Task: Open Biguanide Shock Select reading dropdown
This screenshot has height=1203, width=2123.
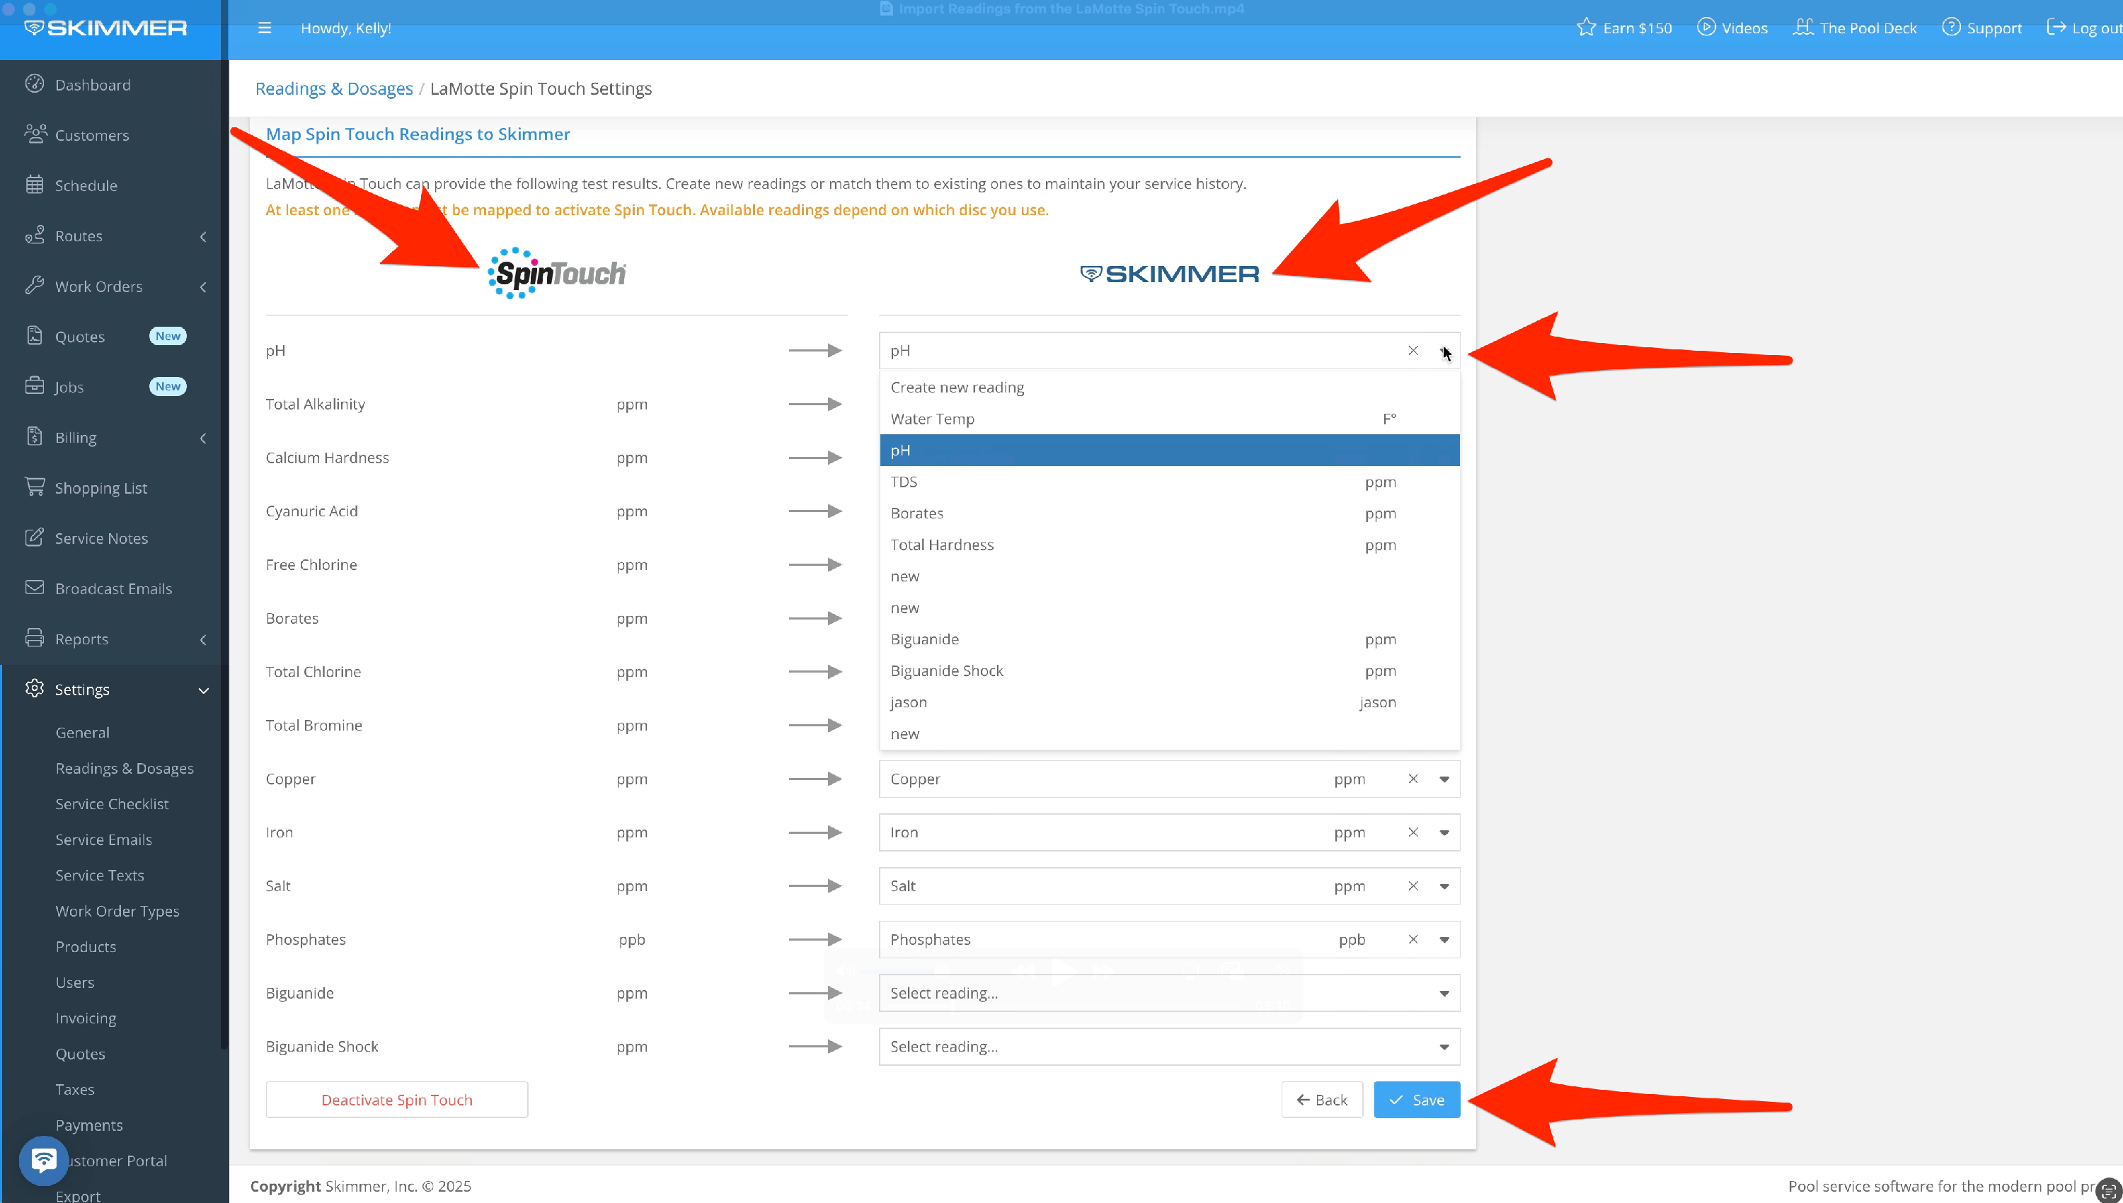Action: (1444, 1047)
